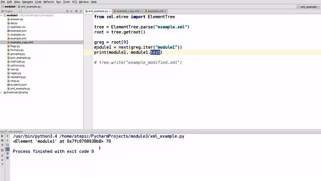Viewport: 321px width, 181px height.
Task: Hide Project panel with hide icon
Action: tap(81, 11)
